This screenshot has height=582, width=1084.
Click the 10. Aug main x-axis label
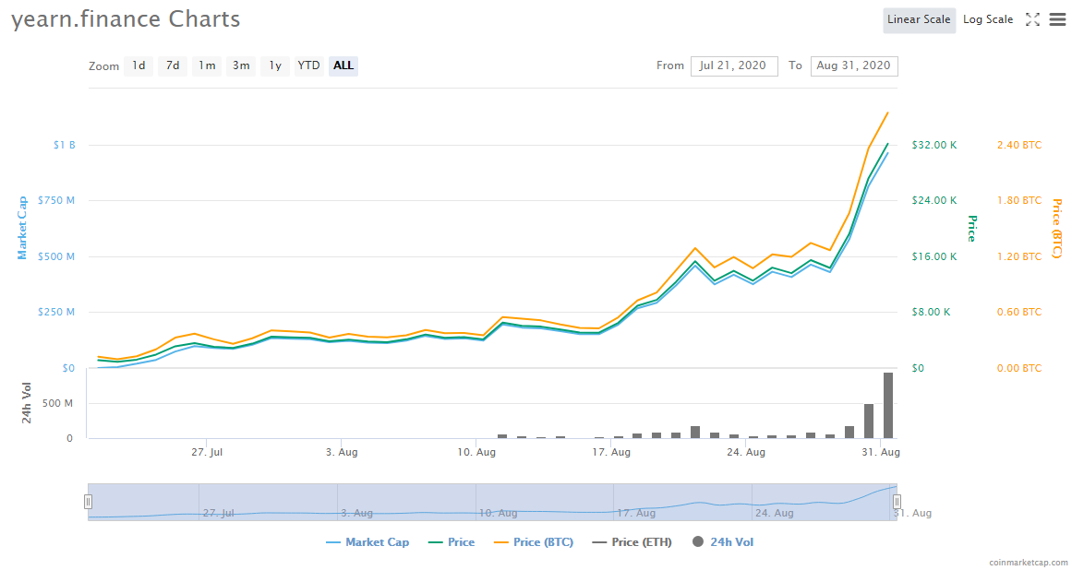[x=476, y=452]
